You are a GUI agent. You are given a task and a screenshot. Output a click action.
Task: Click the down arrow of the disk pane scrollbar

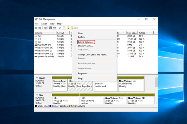click(156, 103)
